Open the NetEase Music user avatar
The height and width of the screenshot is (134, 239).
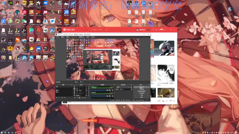tap(137, 29)
